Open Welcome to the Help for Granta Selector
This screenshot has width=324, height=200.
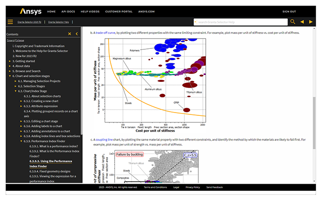[40, 51]
